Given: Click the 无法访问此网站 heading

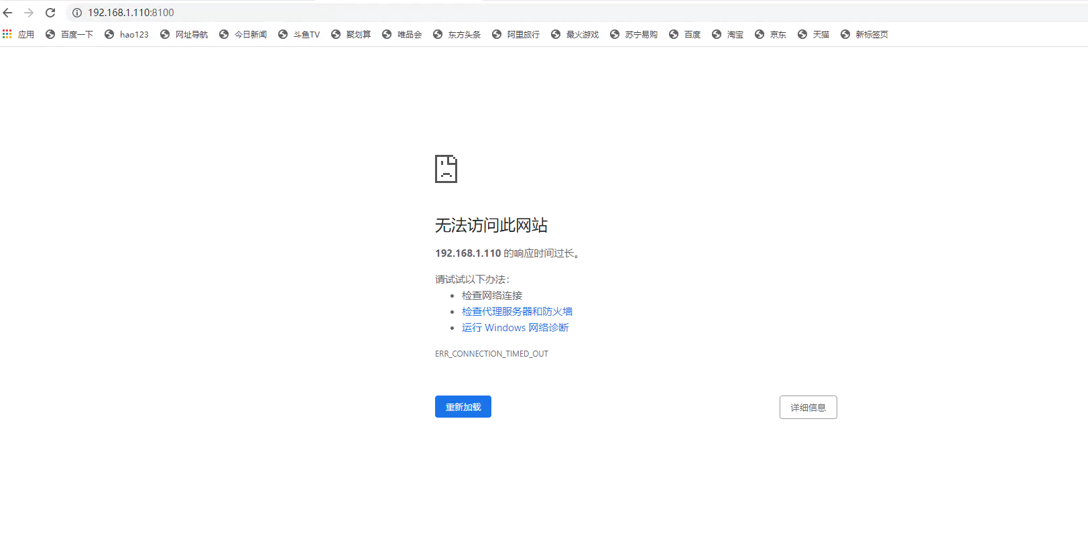Looking at the screenshot, I should (x=491, y=225).
